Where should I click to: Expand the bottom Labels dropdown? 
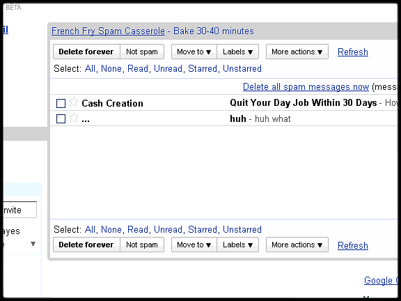pos(238,245)
